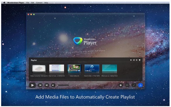Select the Video Converter Ultimate.flv thumbnail
This screenshot has width=171, height=107.
(x=39, y=69)
